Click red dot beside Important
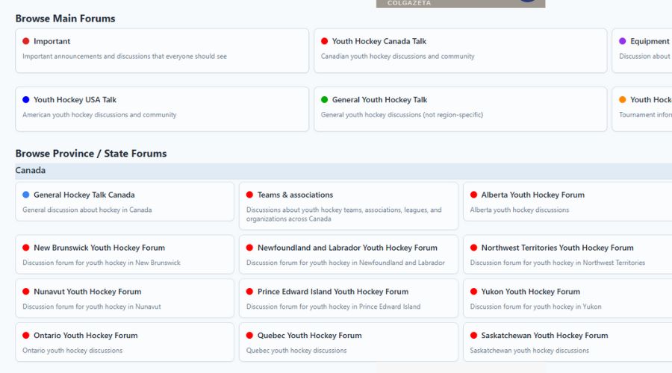 25,41
